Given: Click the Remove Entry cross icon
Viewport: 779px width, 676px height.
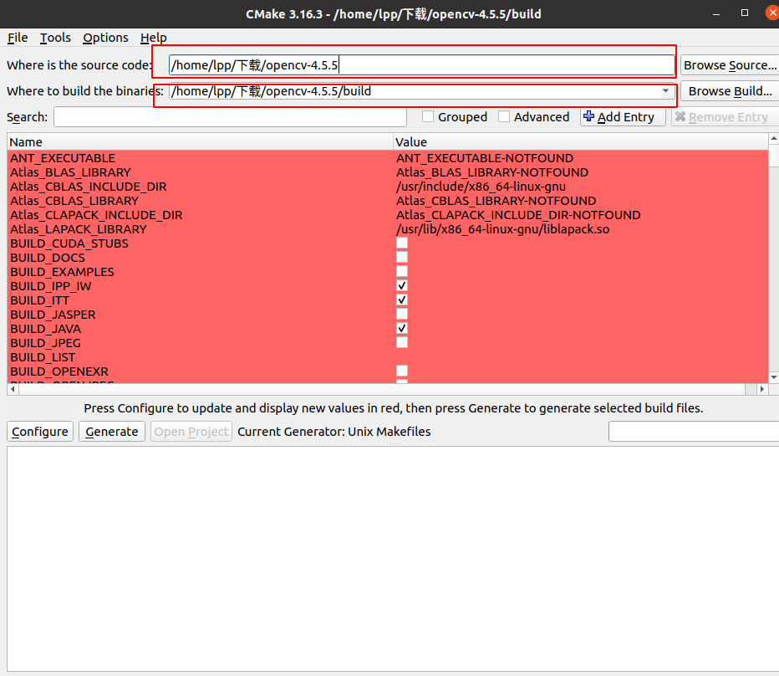Looking at the screenshot, I should 680,116.
